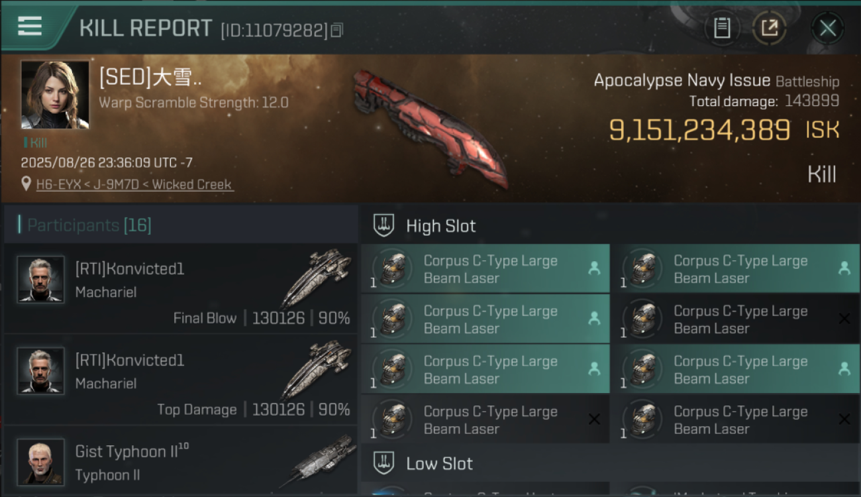861x497 pixels.
Task: Click the share export icon
Action: (x=769, y=28)
